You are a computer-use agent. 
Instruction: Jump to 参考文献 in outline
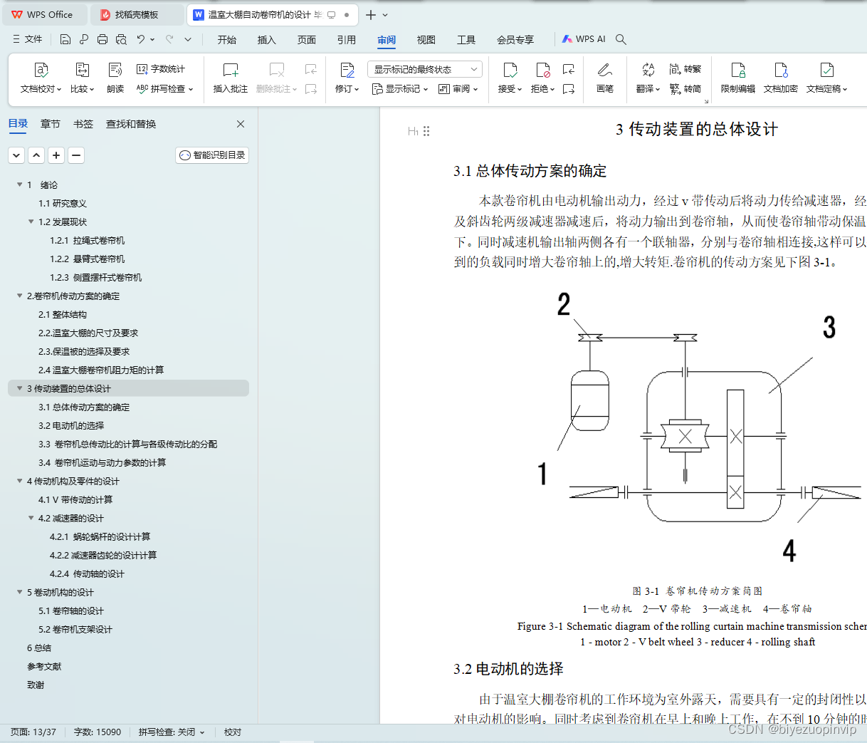tap(44, 666)
